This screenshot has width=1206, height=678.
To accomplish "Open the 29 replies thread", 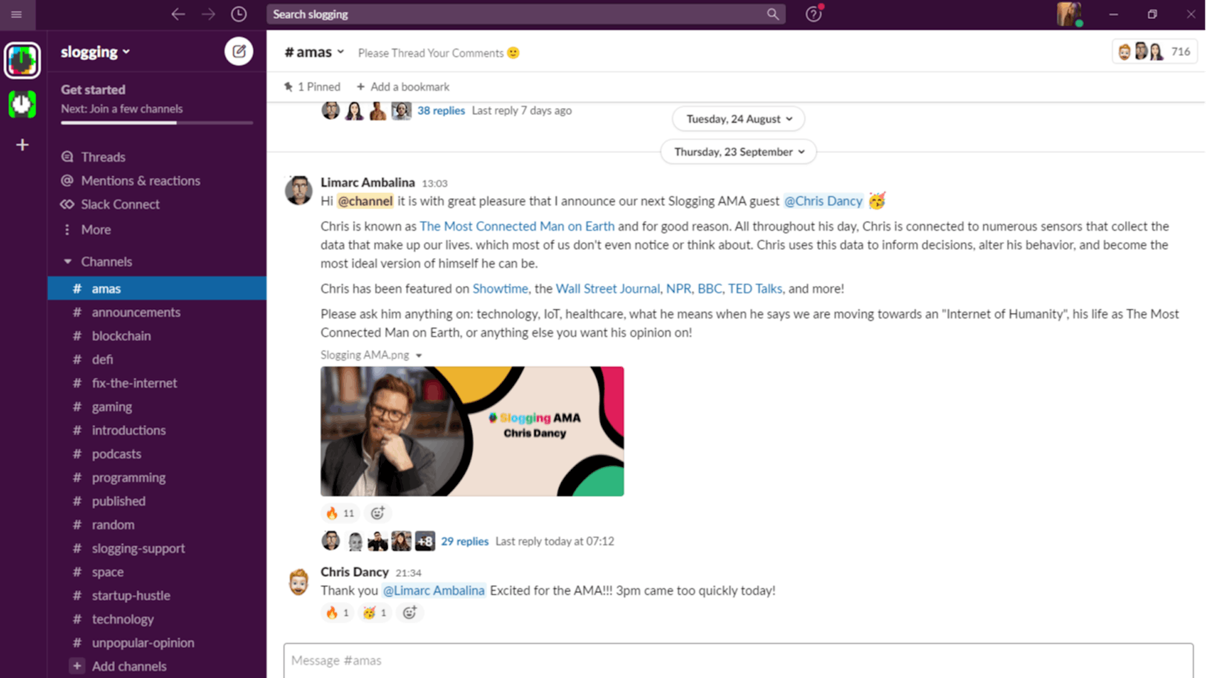I will (x=464, y=541).
